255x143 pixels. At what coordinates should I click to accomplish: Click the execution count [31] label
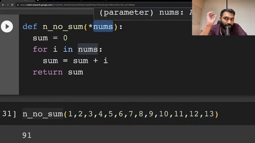click(8, 114)
